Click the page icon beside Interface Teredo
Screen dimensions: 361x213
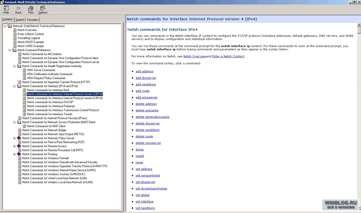coord(25,114)
